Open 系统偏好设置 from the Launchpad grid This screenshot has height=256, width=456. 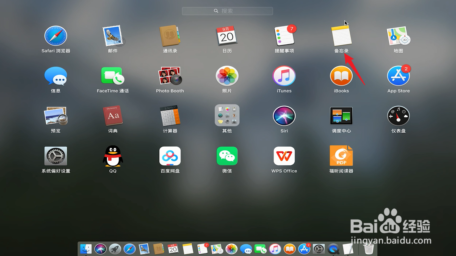click(x=56, y=156)
